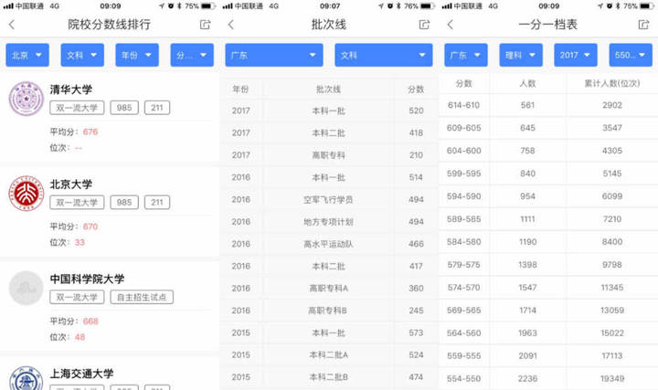Tap 211 tag under 北京大学

point(157,203)
